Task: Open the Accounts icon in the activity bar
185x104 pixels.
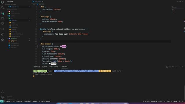Action: pos(3,92)
